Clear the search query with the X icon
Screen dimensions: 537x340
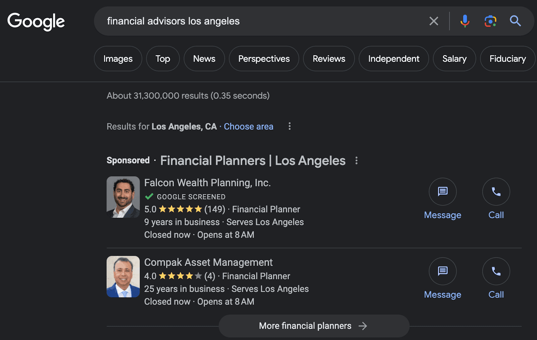[434, 21]
